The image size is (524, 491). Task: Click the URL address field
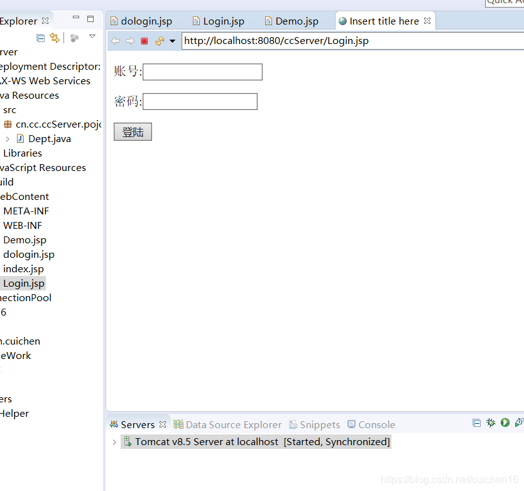point(352,41)
